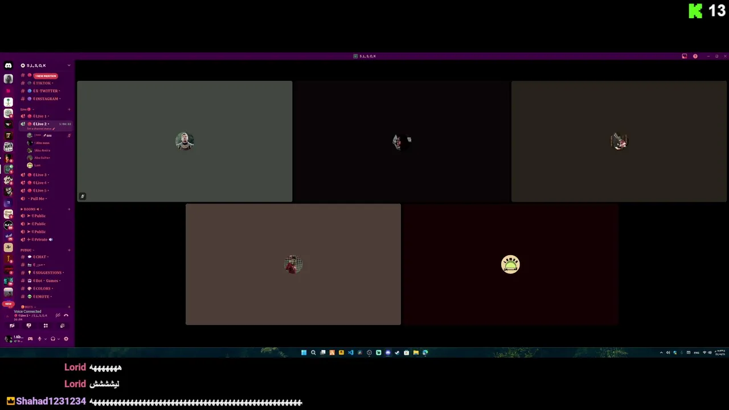This screenshot has width=729, height=410.
Task: Open the X-TWITTER text channel
Action: coord(46,91)
